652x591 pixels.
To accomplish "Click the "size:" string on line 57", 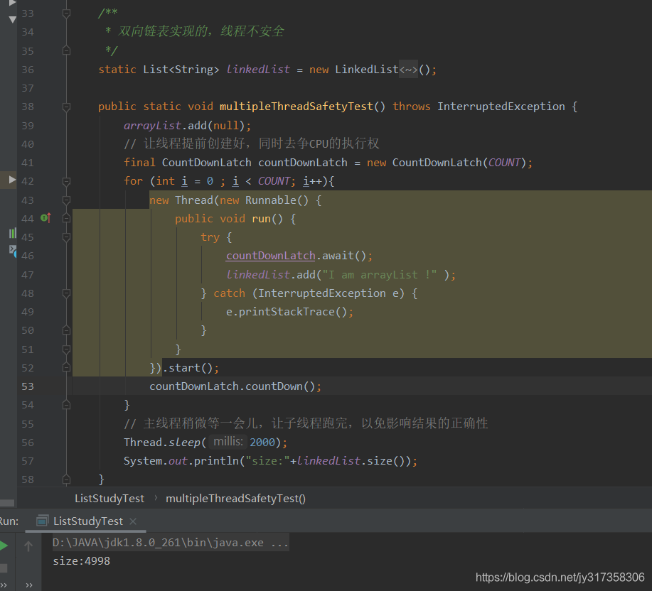I will coord(268,461).
